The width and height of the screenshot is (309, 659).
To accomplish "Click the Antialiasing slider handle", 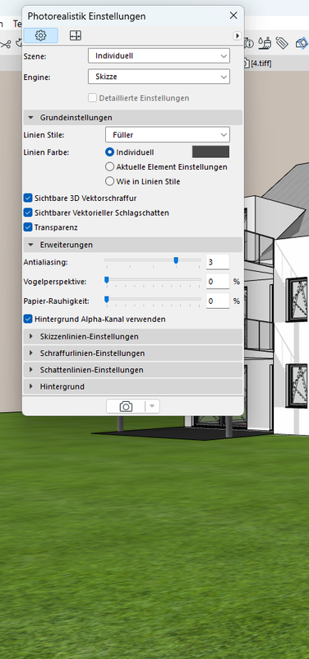I will coord(176,261).
